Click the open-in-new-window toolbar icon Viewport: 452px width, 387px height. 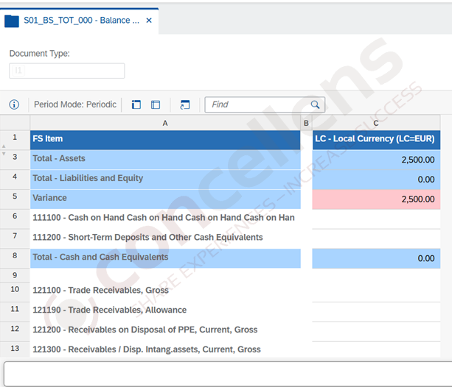(x=184, y=104)
